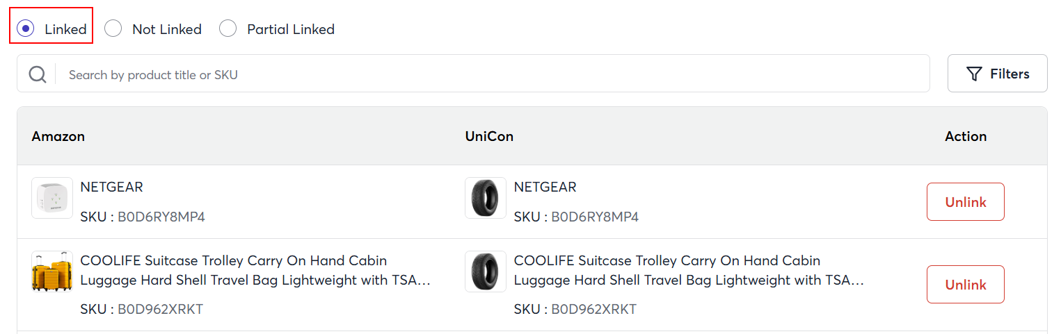The width and height of the screenshot is (1061, 334).
Task: Click the COOLIFE UniCon tire thumbnail
Action: coord(486,272)
